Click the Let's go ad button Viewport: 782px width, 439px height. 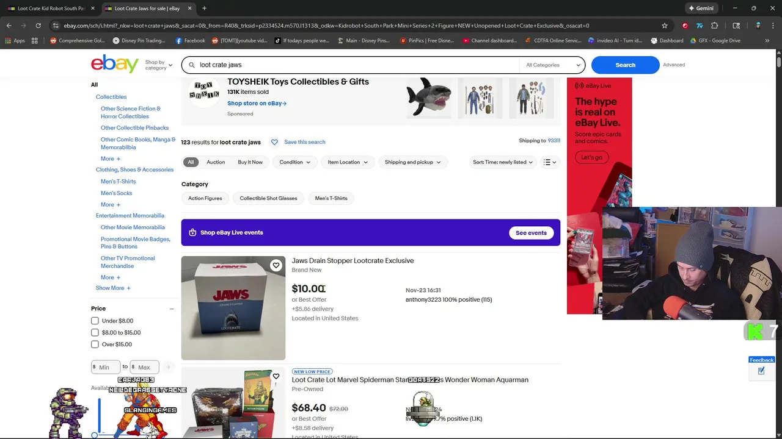pyautogui.click(x=591, y=157)
